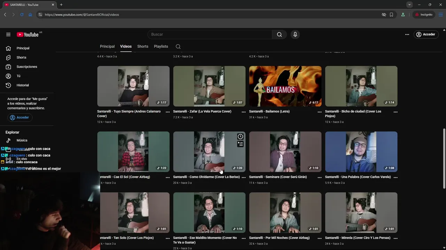446x250 pixels.
Task: Open the Por Mil Noches video thumbnail
Action: 285,212
